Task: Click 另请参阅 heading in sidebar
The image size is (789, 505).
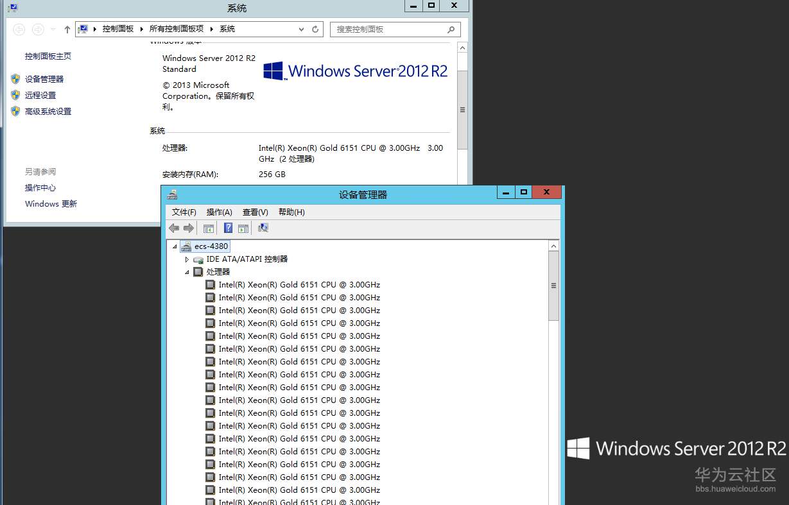Action: (x=40, y=171)
